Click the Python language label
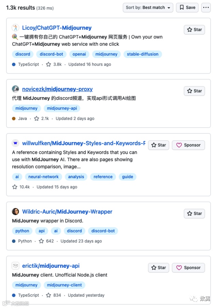Viewport: 217px width, 308px height. [x=25, y=241]
